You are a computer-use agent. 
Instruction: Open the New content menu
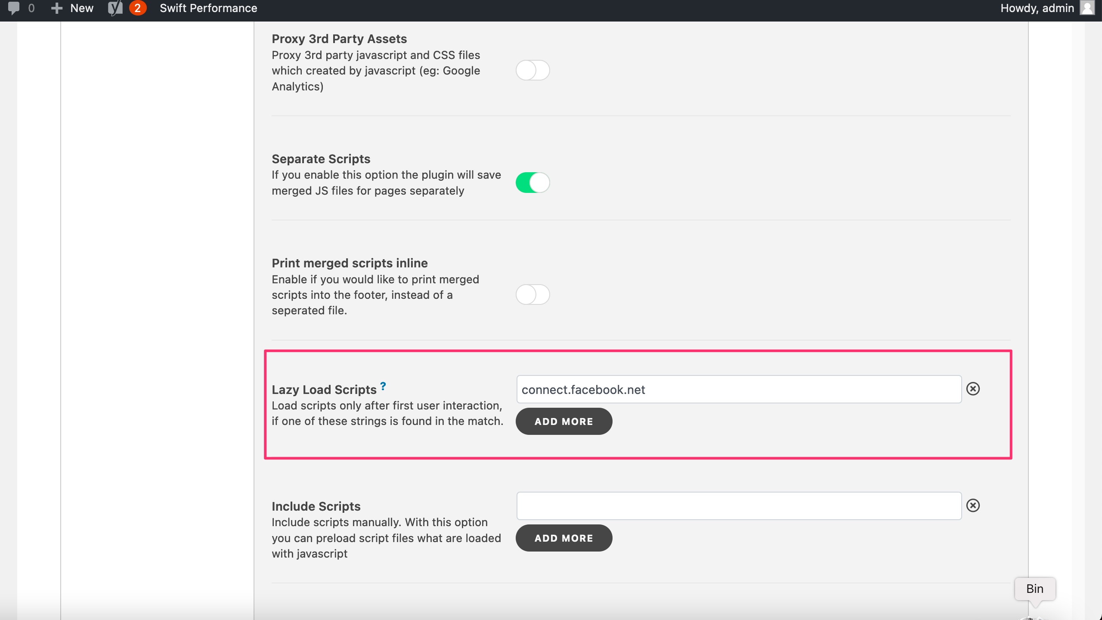tap(82, 8)
